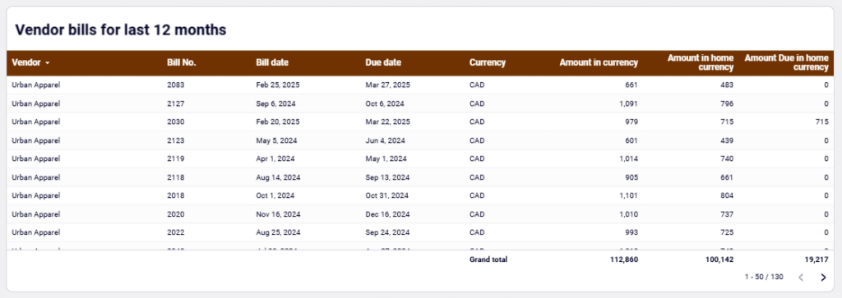Select home currency amount 483

pyautogui.click(x=727, y=85)
